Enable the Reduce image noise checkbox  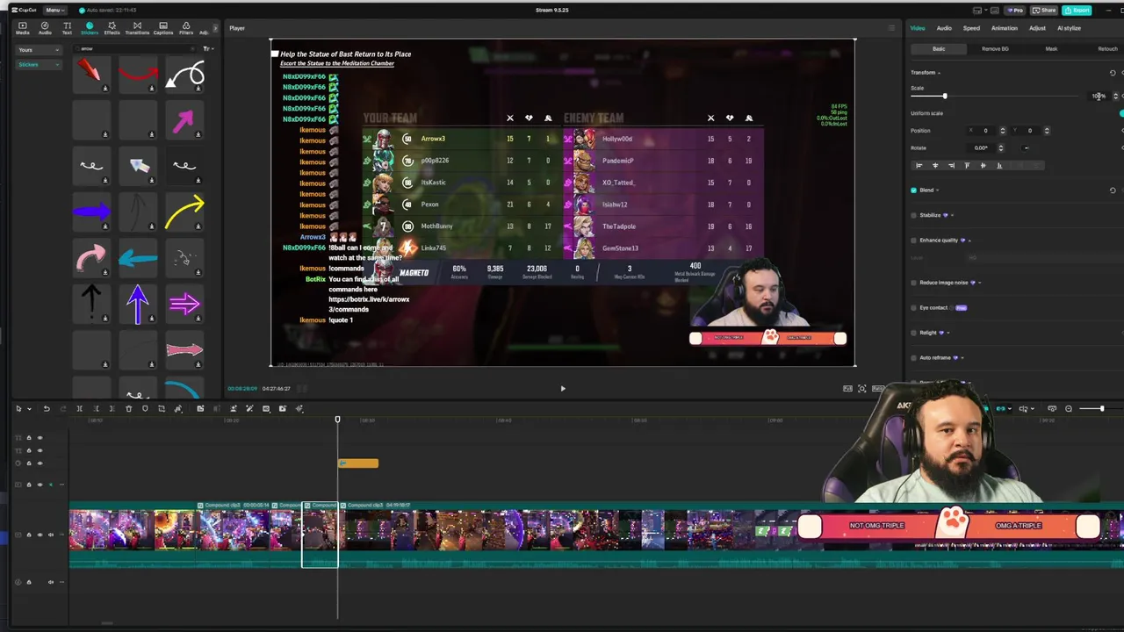click(913, 283)
